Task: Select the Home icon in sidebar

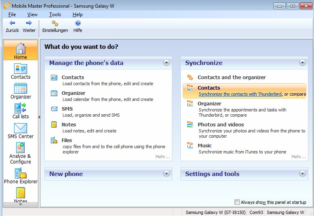Action: [21, 48]
